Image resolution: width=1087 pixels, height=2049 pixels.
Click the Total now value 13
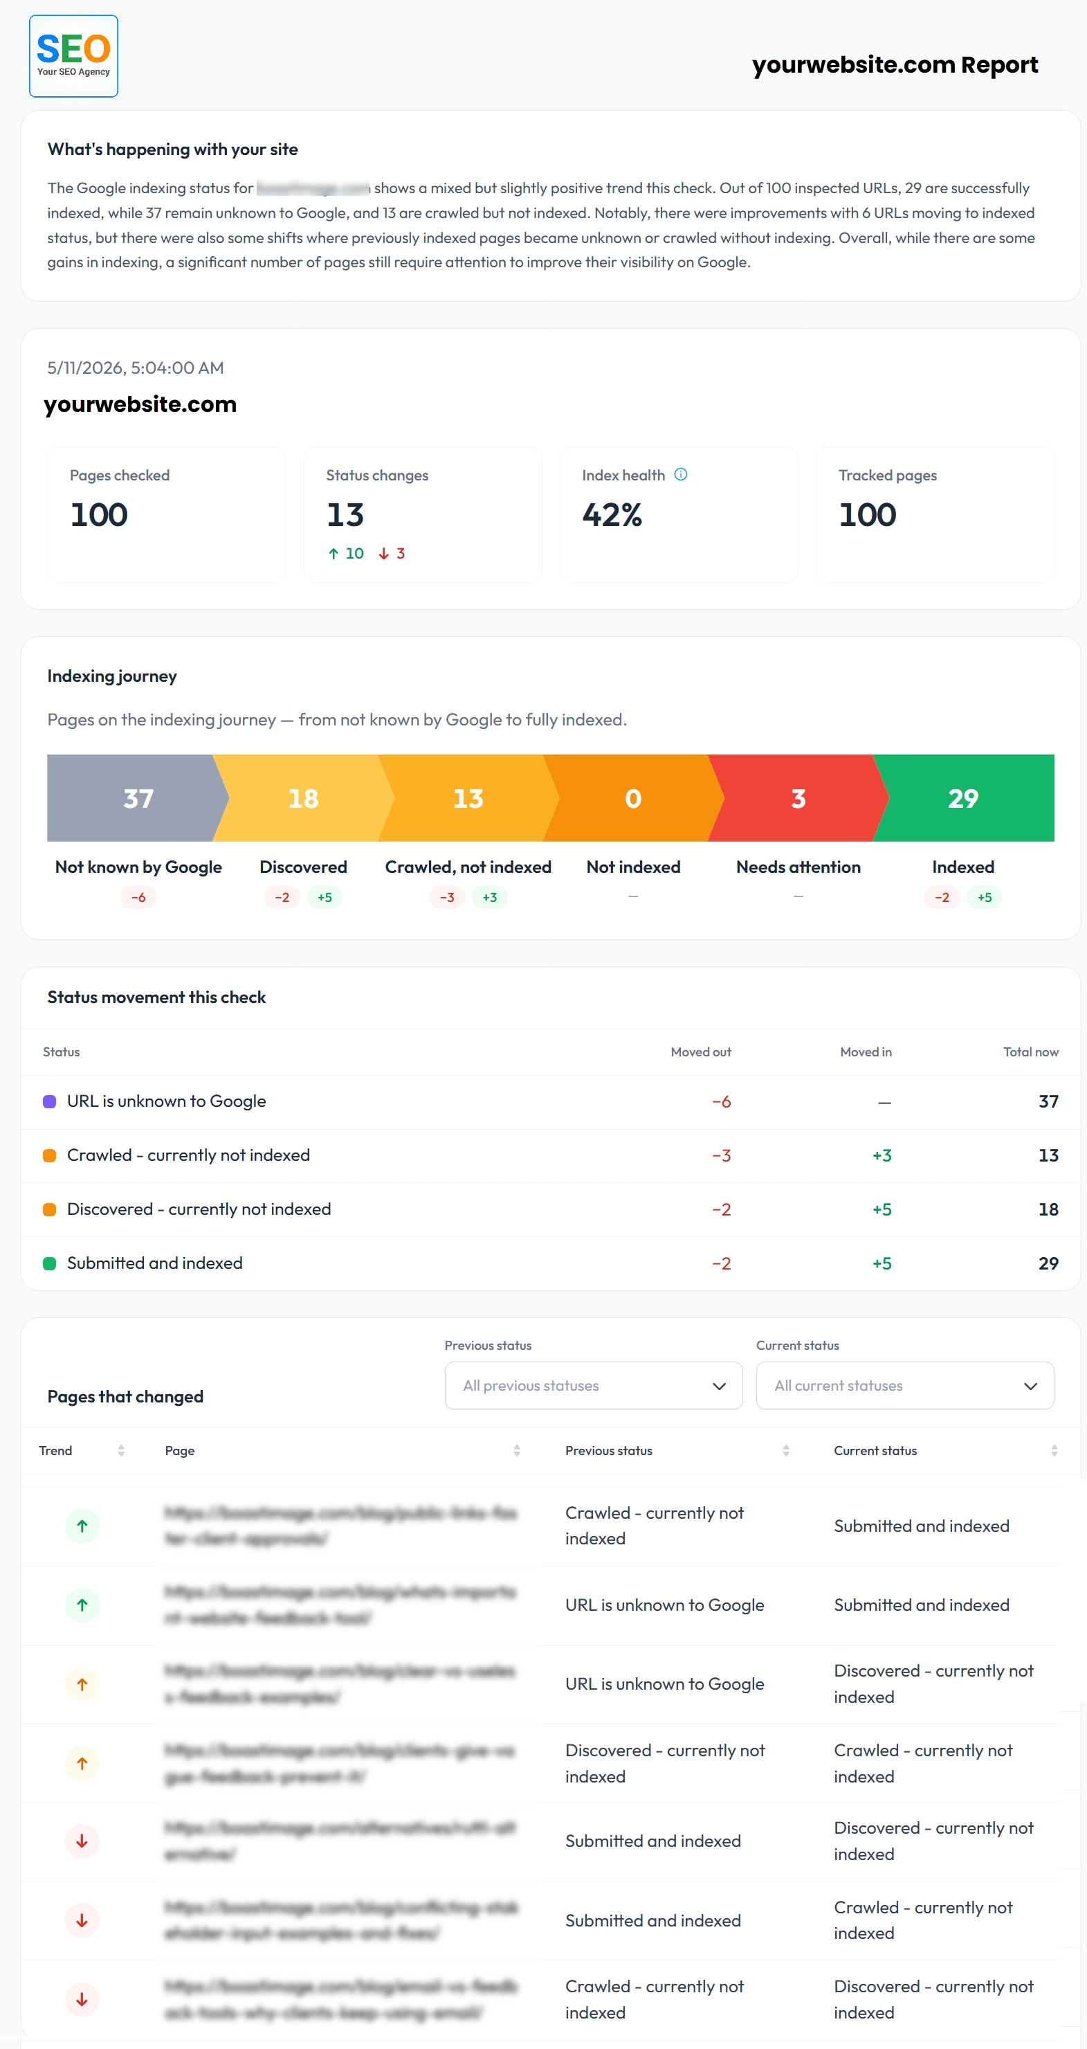pyautogui.click(x=1048, y=1156)
